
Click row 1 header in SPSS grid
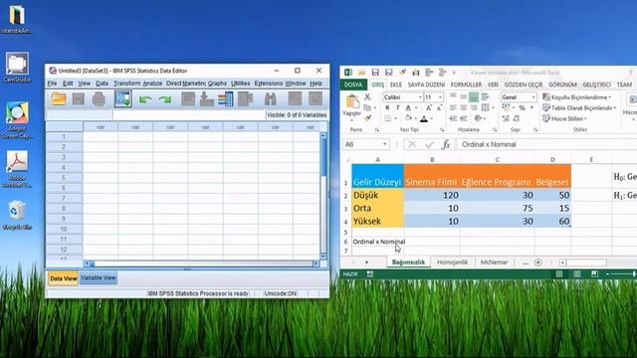point(64,137)
